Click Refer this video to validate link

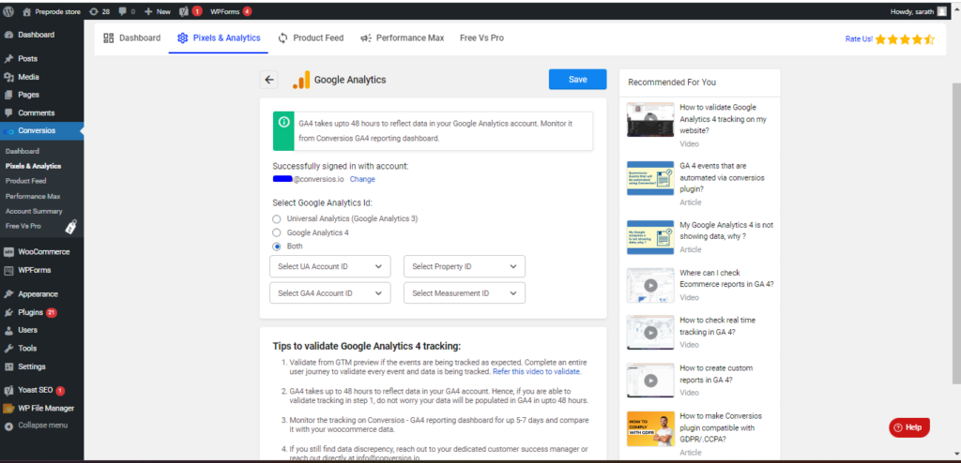point(537,372)
